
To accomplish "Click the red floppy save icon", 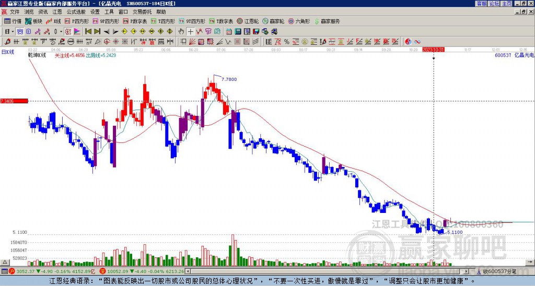I will [x=256, y=32].
